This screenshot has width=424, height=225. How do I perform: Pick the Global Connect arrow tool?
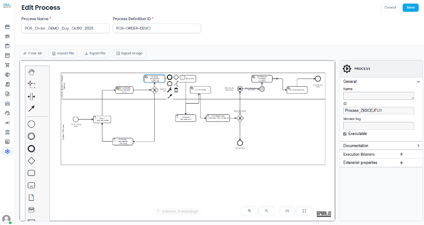31,109
